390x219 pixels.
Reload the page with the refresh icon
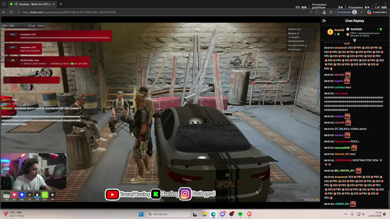11,12
